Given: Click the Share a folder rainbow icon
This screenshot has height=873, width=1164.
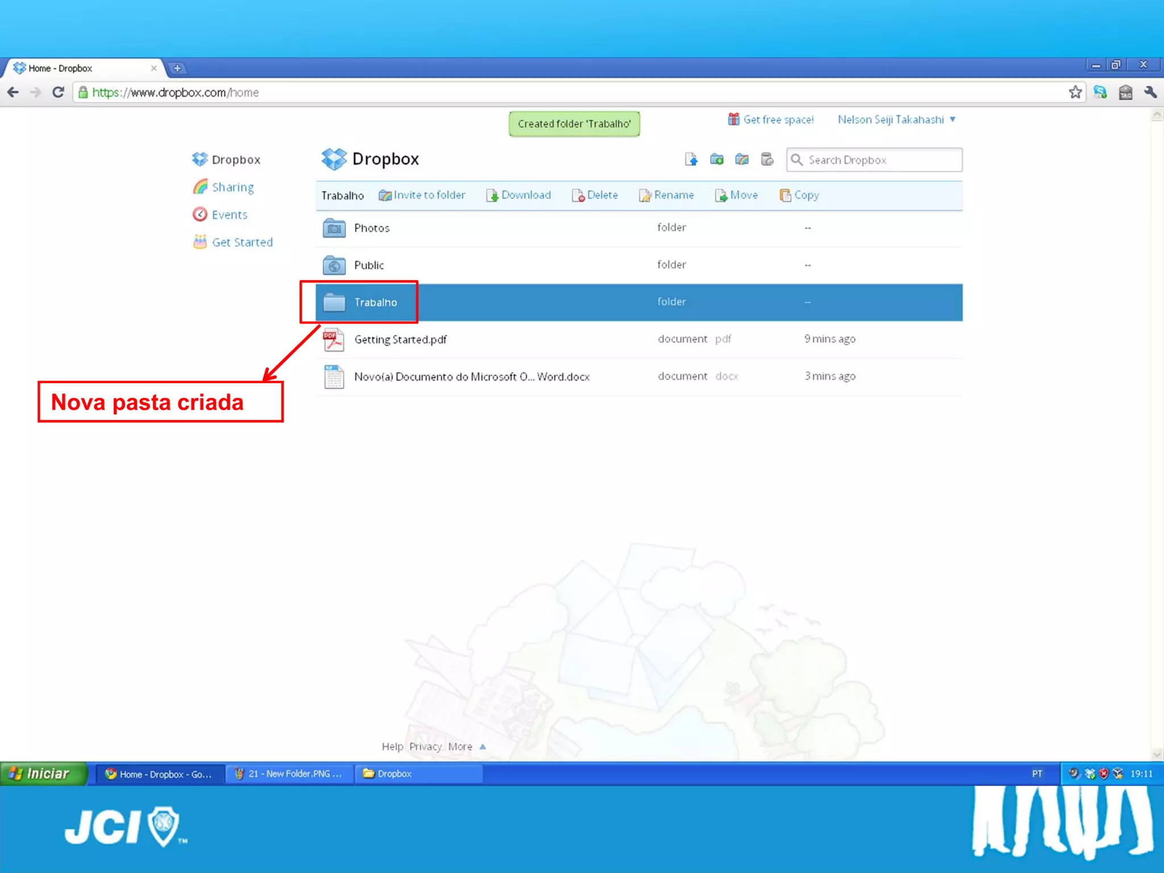Looking at the screenshot, I should click(x=742, y=160).
